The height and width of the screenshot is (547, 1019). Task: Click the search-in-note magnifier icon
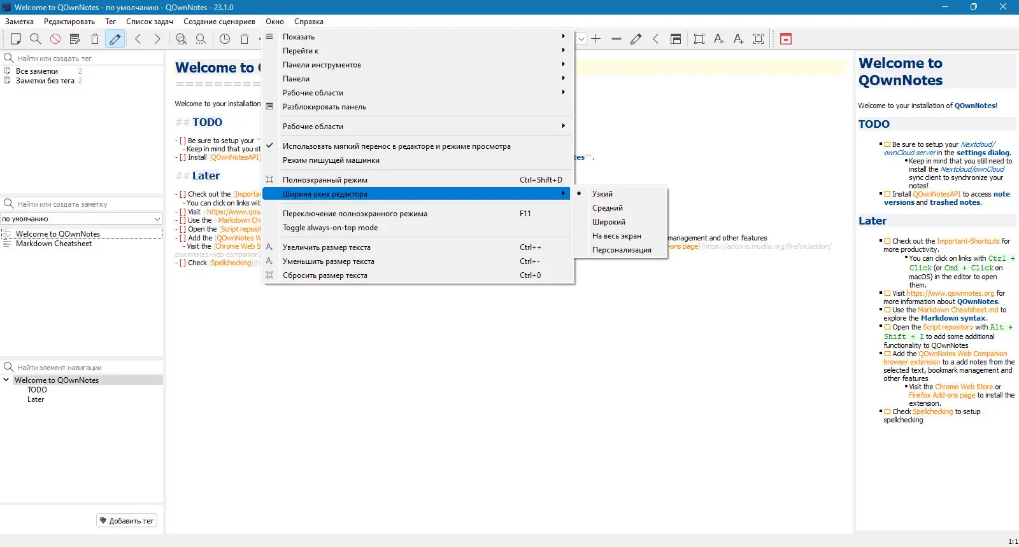(182, 39)
